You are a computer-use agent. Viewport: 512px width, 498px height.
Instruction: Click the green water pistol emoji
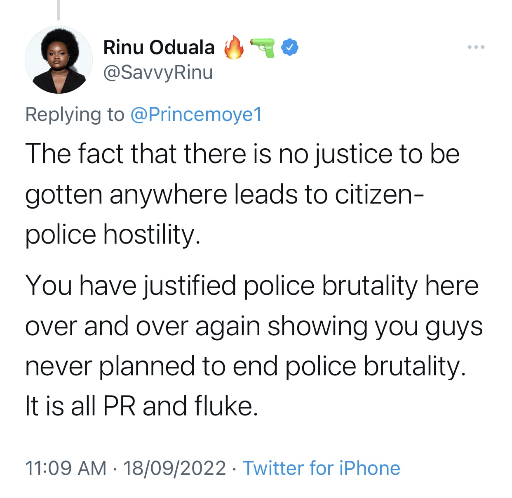pyautogui.click(x=263, y=47)
